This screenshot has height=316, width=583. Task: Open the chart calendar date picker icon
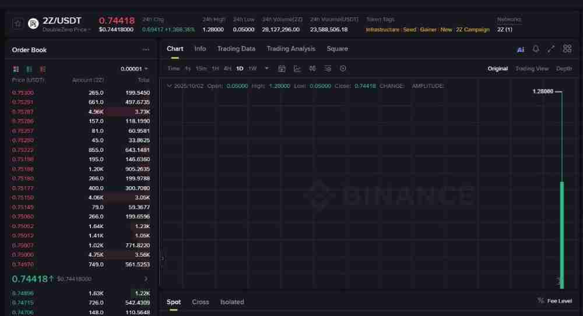click(x=282, y=69)
